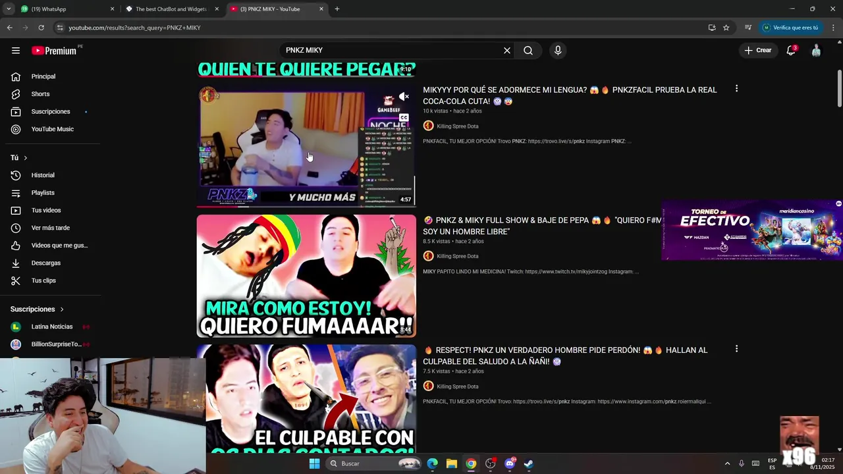
Task: Run the search with the magnifier button
Action: pyautogui.click(x=528, y=50)
